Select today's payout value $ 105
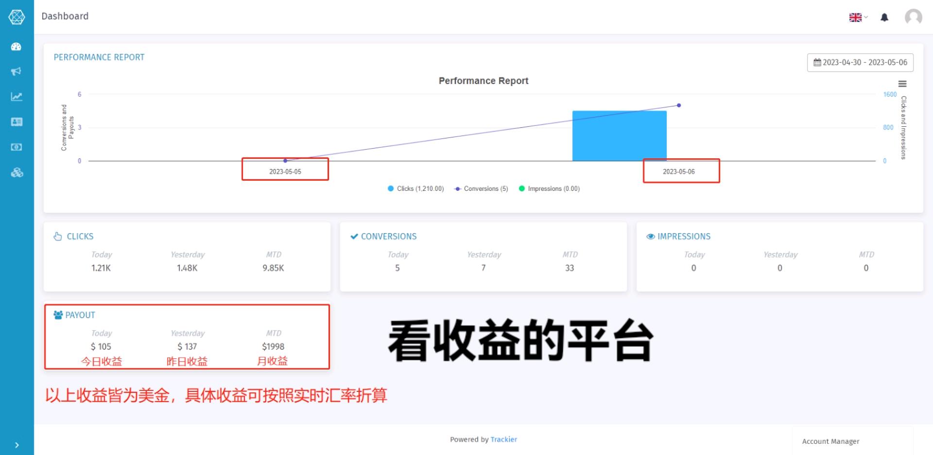The height and width of the screenshot is (455, 933). (x=101, y=347)
